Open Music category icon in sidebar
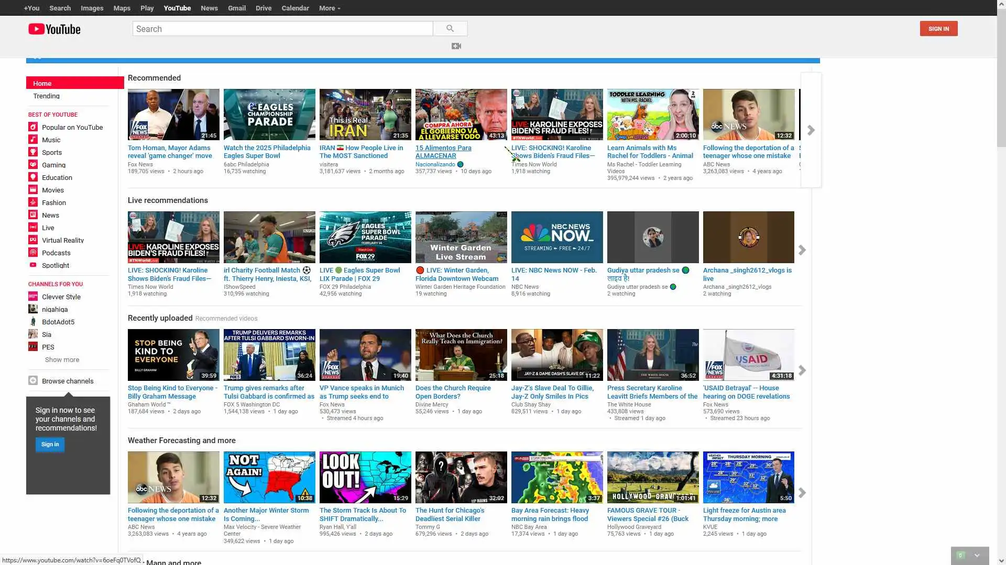The width and height of the screenshot is (1006, 565). [x=33, y=140]
